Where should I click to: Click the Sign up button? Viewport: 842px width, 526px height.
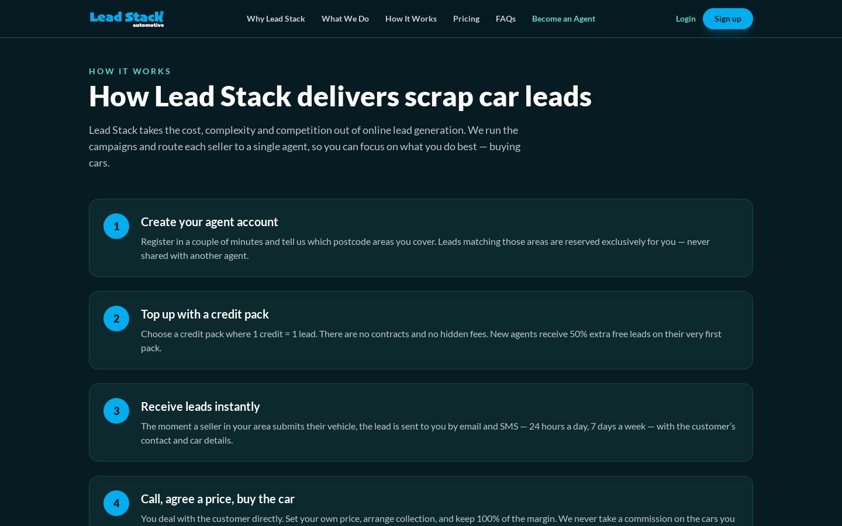[728, 19]
